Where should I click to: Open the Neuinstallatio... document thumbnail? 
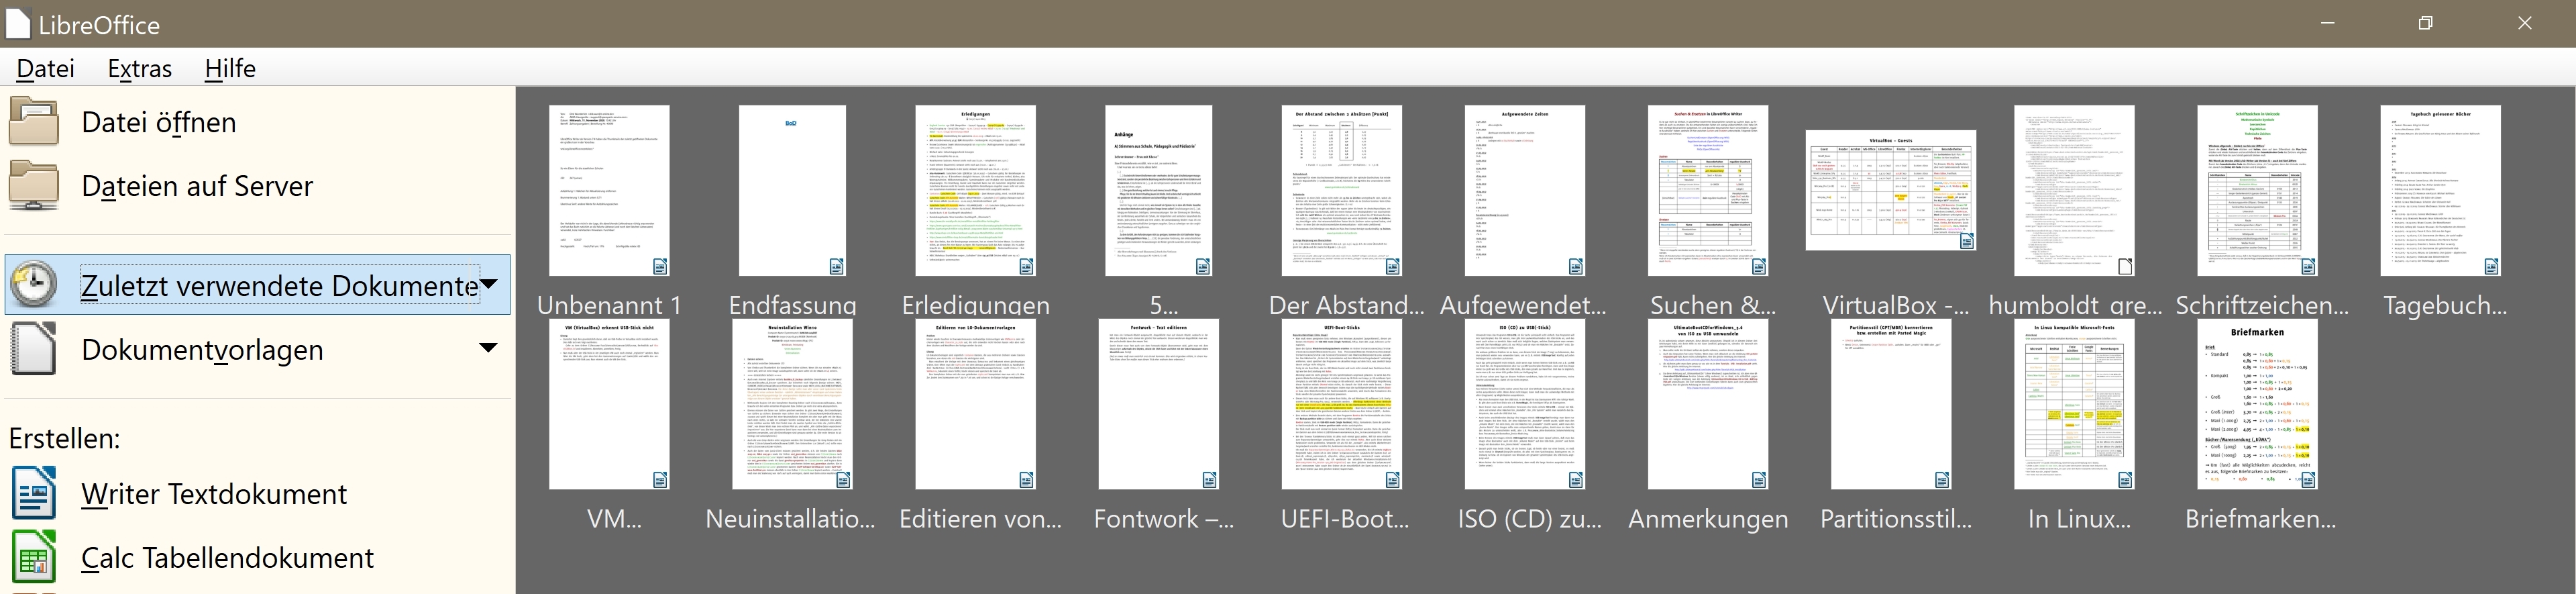tap(792, 404)
